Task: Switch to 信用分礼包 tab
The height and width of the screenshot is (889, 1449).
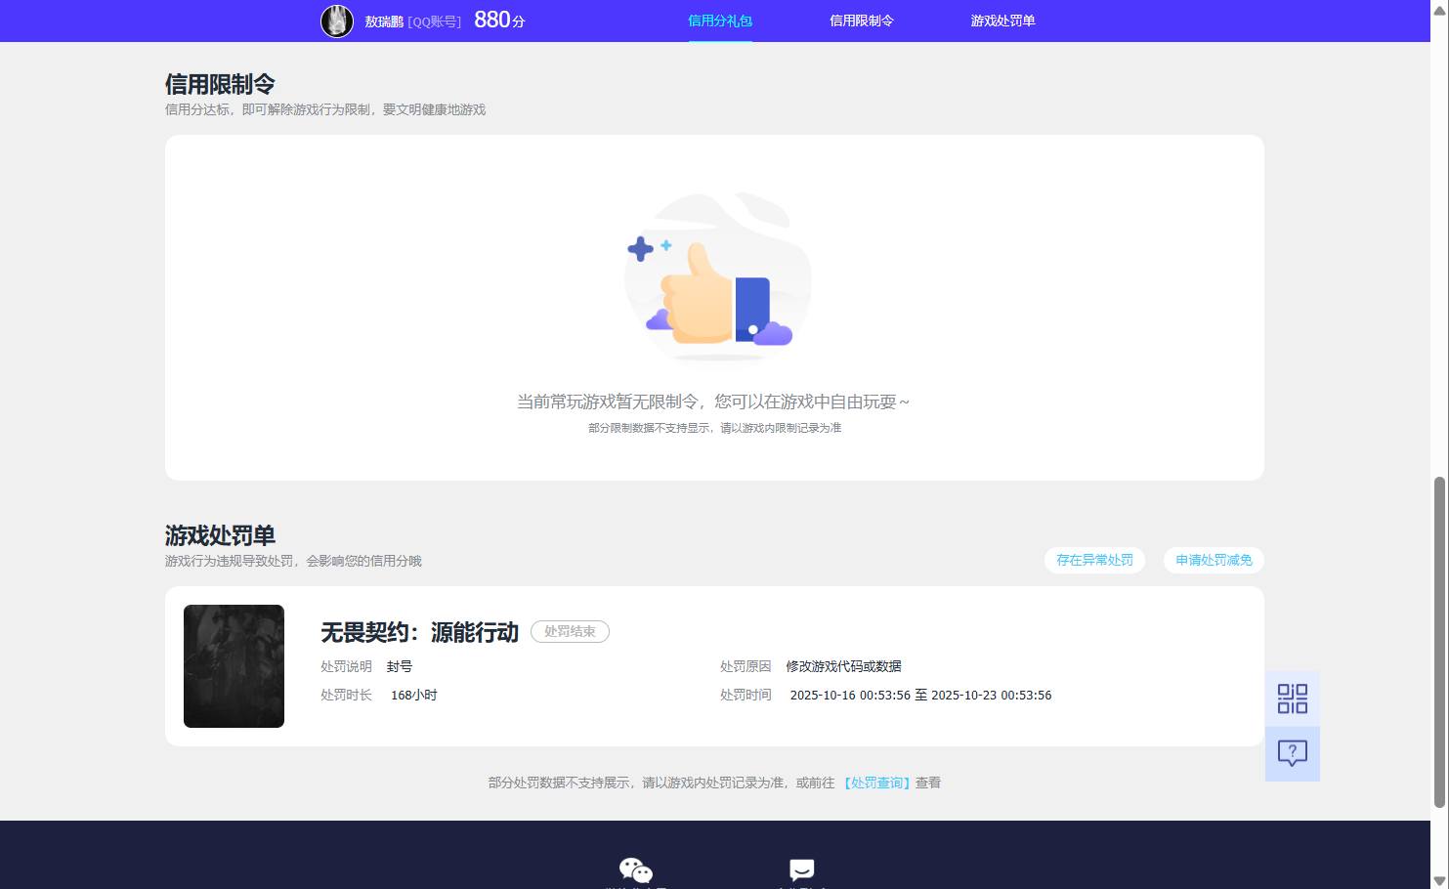Action: click(x=720, y=21)
